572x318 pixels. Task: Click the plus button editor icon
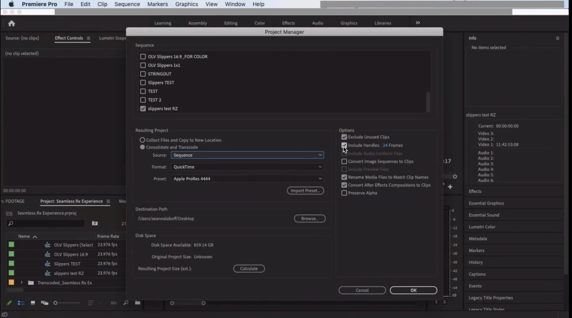(x=450, y=187)
